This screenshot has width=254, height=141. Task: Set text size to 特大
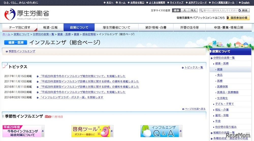coord(193,10)
